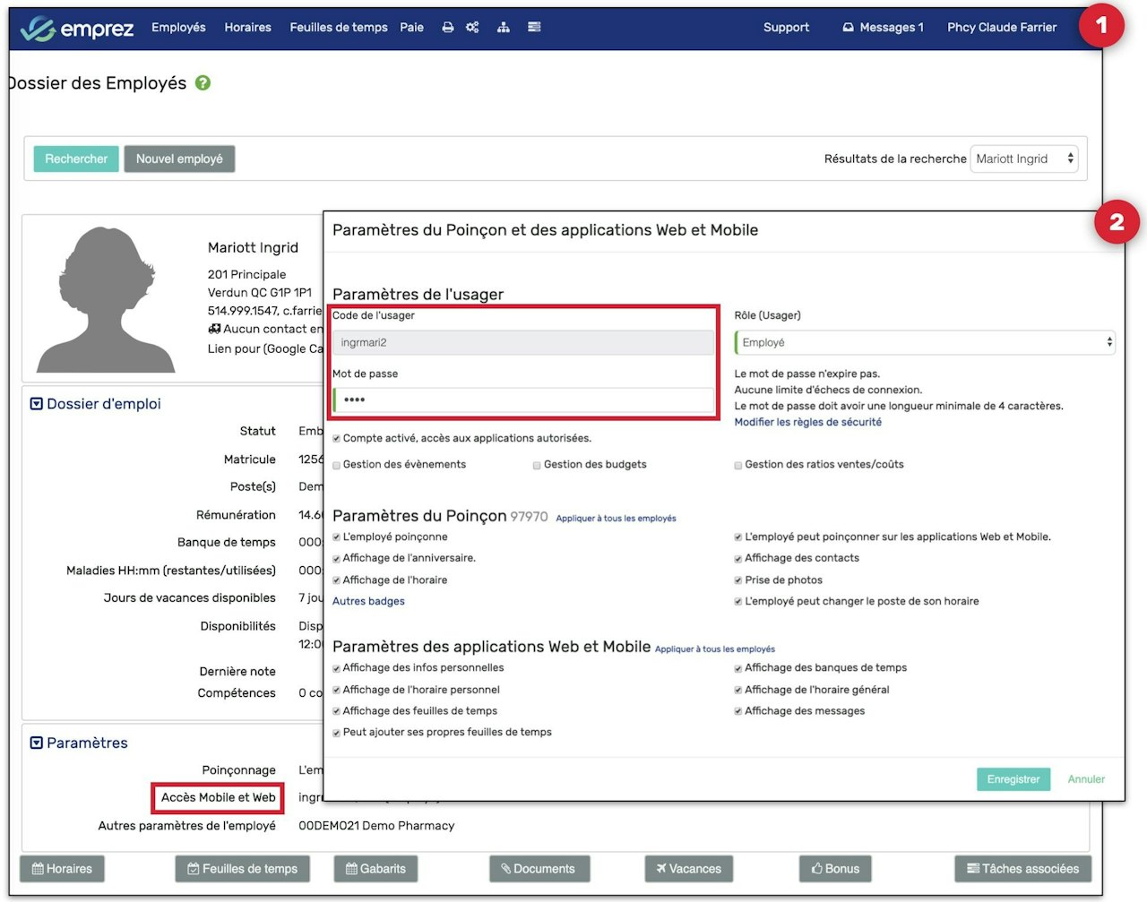Enable Gestion des budgets checkbox
1147x902 pixels.
pos(537,465)
